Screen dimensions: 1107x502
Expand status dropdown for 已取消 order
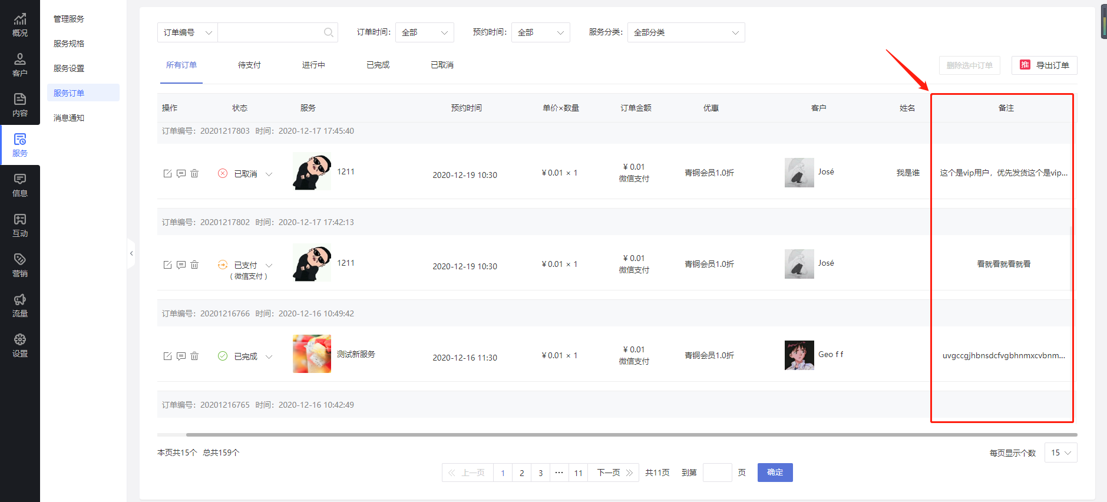(x=269, y=174)
